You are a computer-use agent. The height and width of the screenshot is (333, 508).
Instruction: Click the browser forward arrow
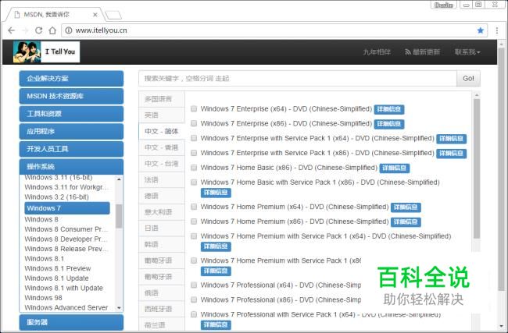[x=25, y=30]
